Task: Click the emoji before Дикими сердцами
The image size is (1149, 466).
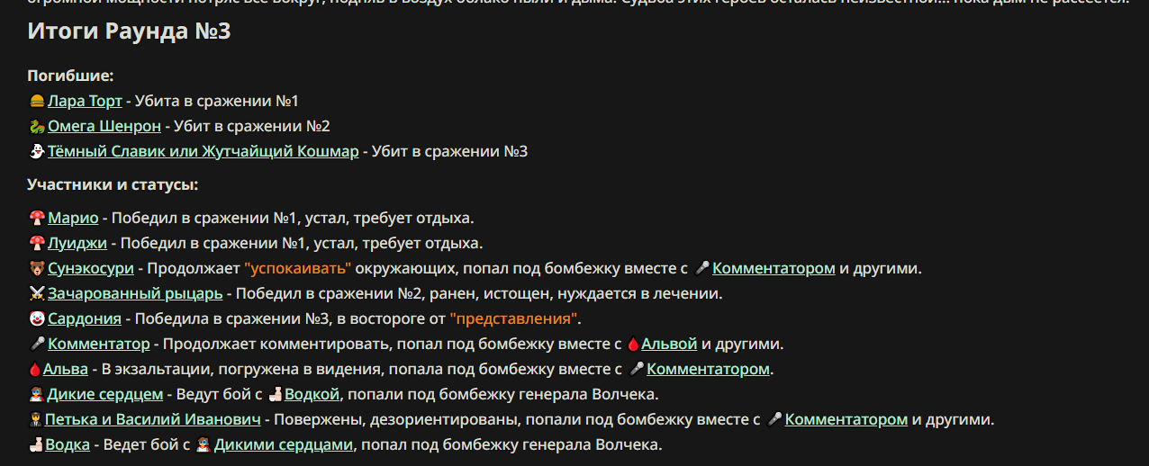Action: pyautogui.click(x=204, y=444)
